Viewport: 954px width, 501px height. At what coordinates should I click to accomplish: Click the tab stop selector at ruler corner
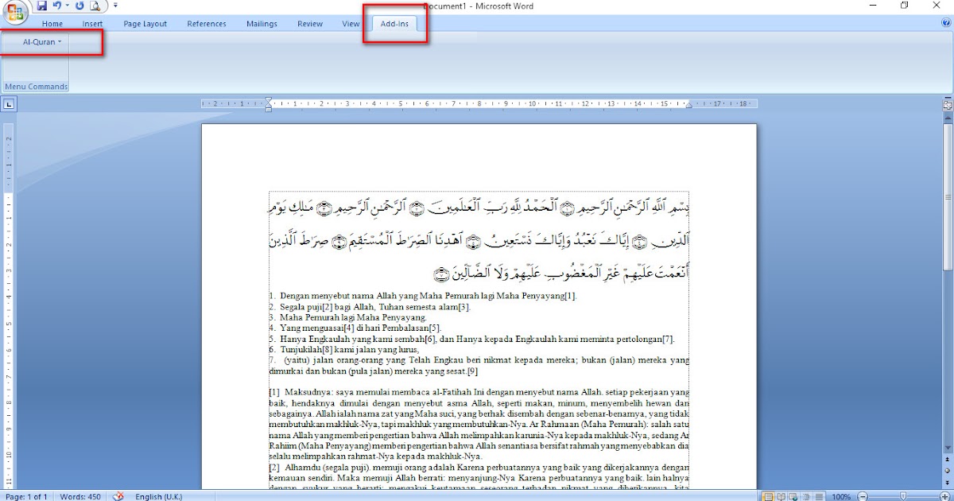click(x=10, y=103)
